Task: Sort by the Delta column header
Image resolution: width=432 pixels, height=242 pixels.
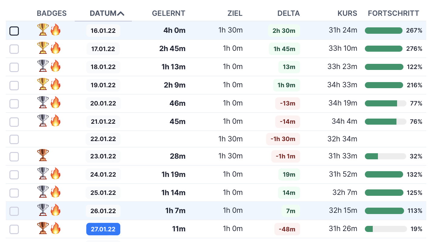Action: click(288, 13)
